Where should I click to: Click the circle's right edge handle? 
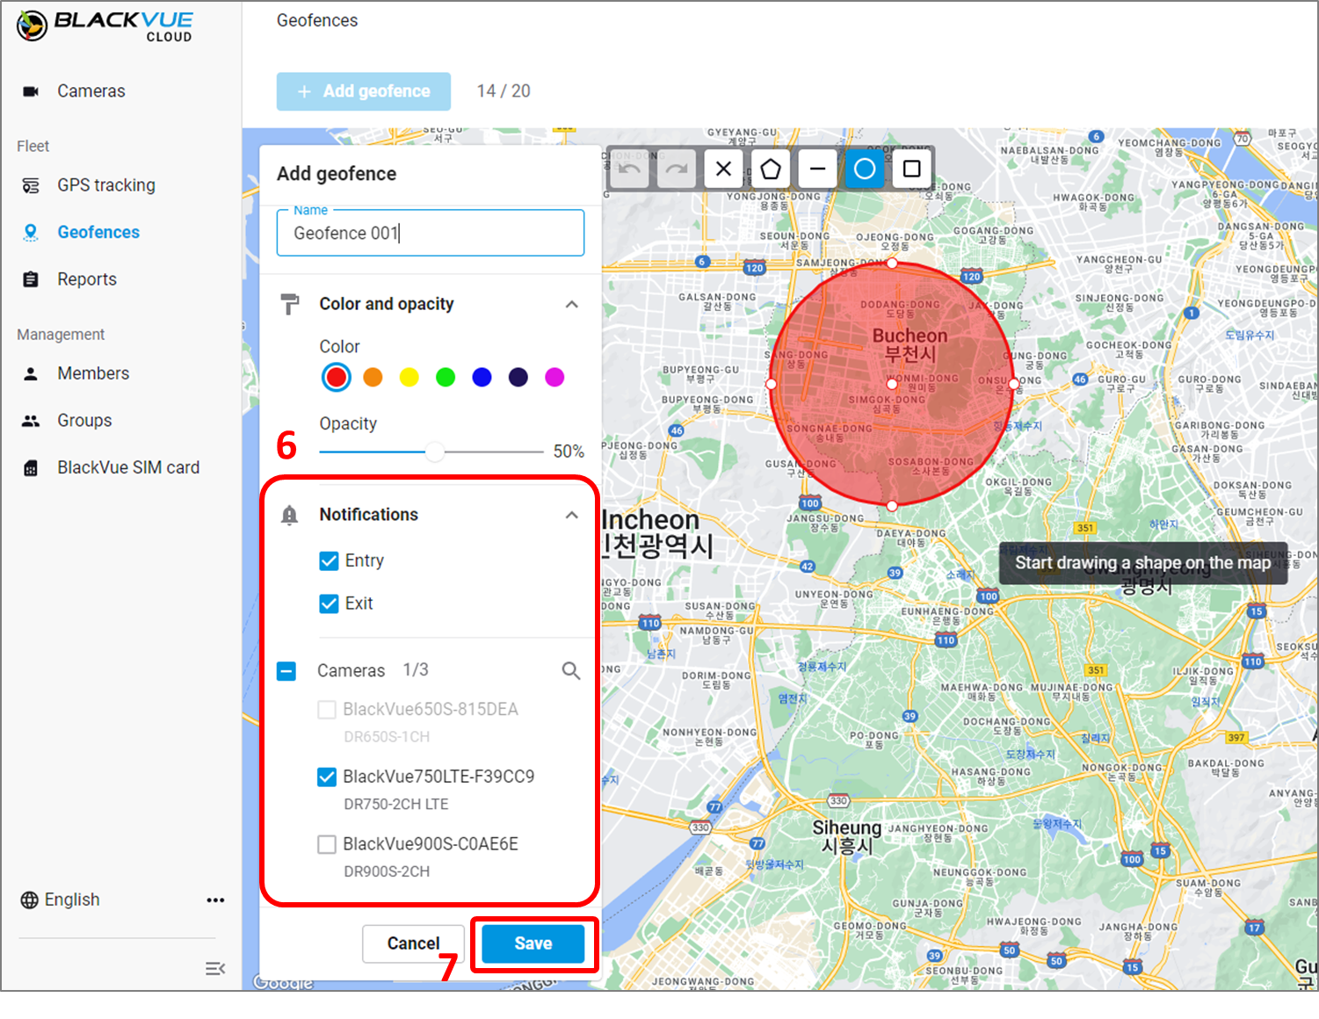point(1013,384)
